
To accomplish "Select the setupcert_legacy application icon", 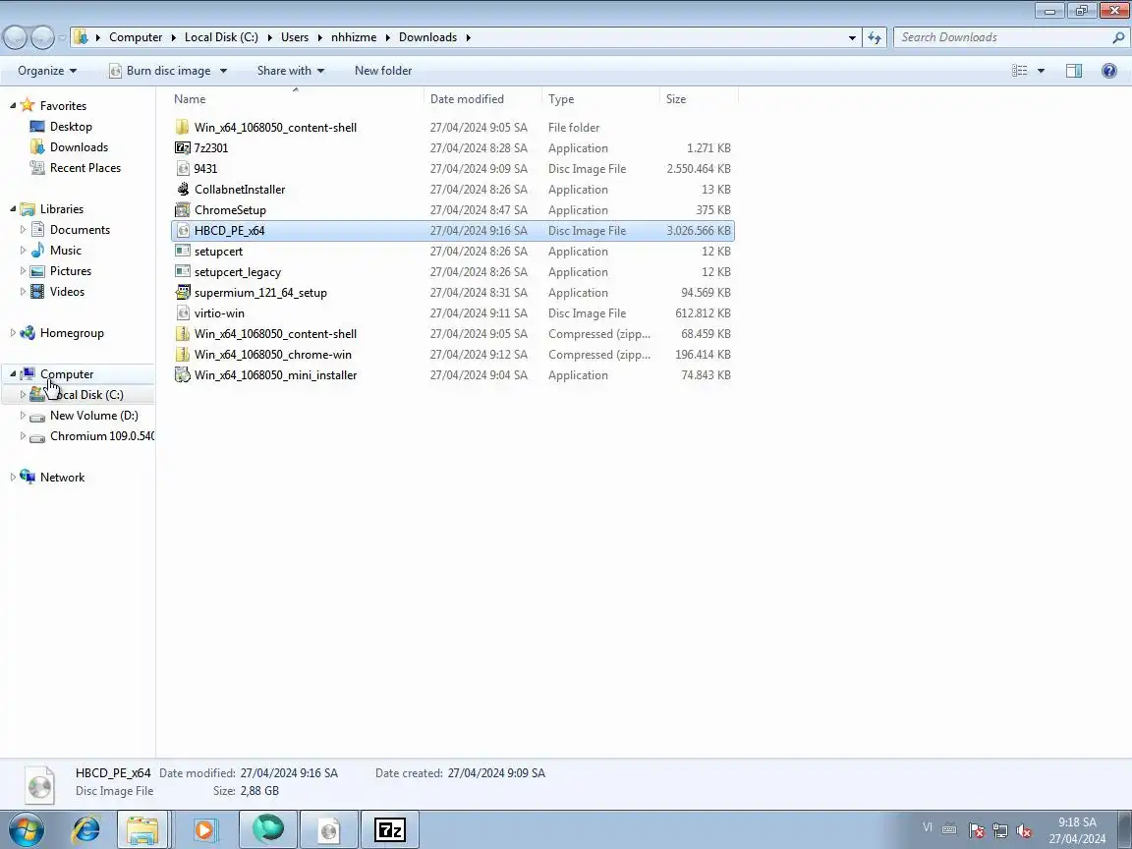I will [x=183, y=272].
